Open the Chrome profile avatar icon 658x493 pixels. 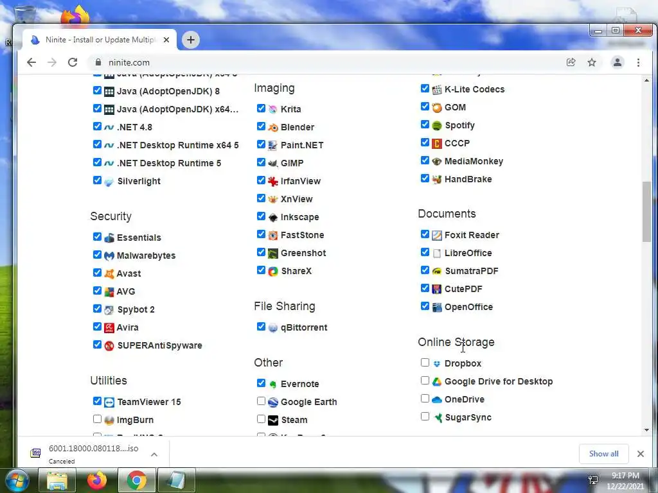click(x=618, y=62)
